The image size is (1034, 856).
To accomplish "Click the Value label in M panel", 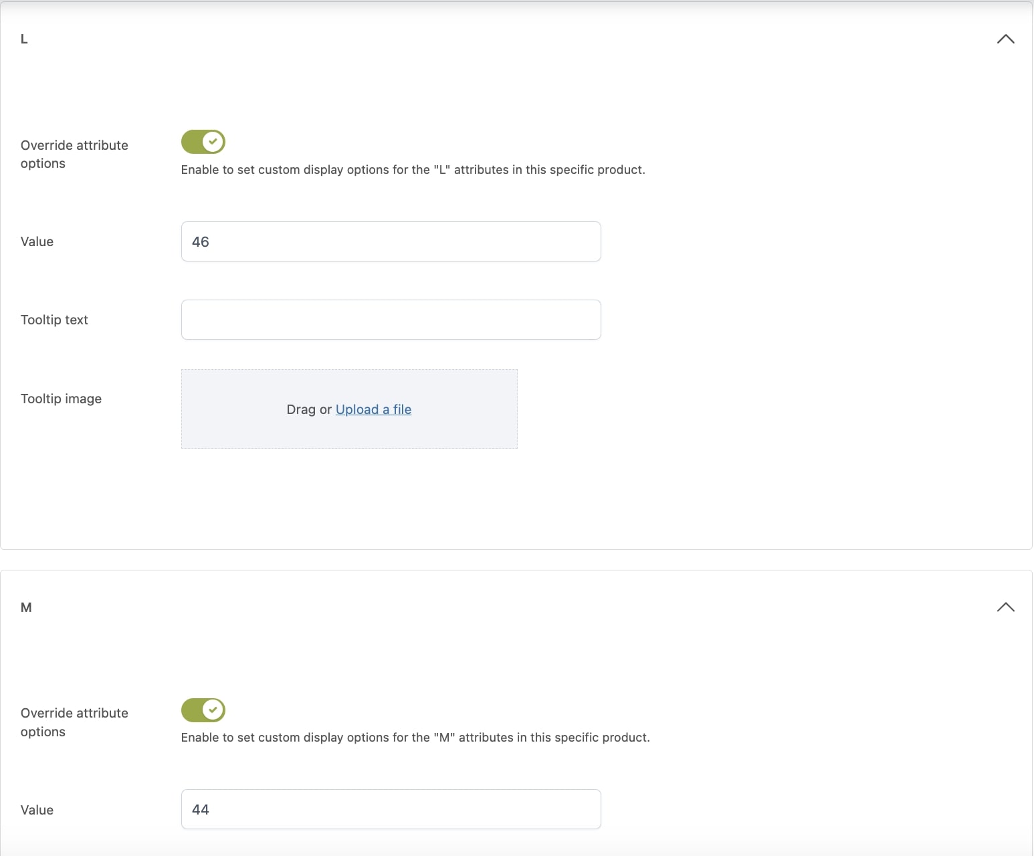I will tap(37, 810).
